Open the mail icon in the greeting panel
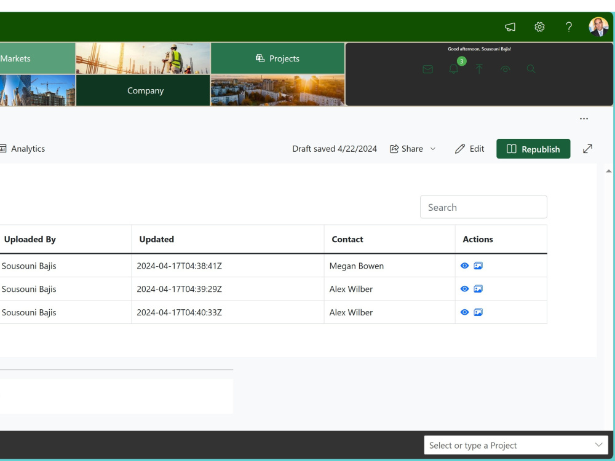The height and width of the screenshot is (461, 615). 428,69
